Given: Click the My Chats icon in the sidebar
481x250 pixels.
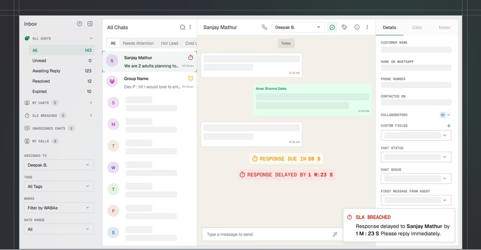Looking at the screenshot, I should click(x=27, y=103).
